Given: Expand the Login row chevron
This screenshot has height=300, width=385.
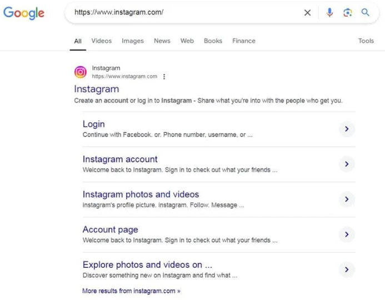Looking at the screenshot, I should pos(347,129).
